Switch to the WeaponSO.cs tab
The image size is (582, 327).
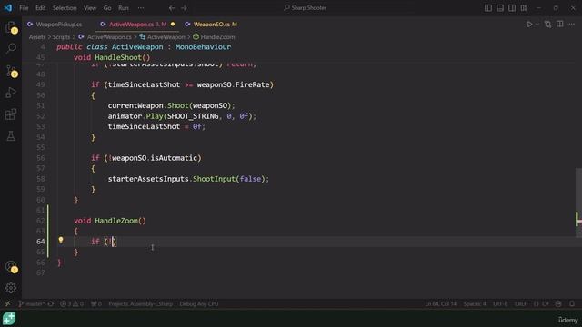(211, 25)
